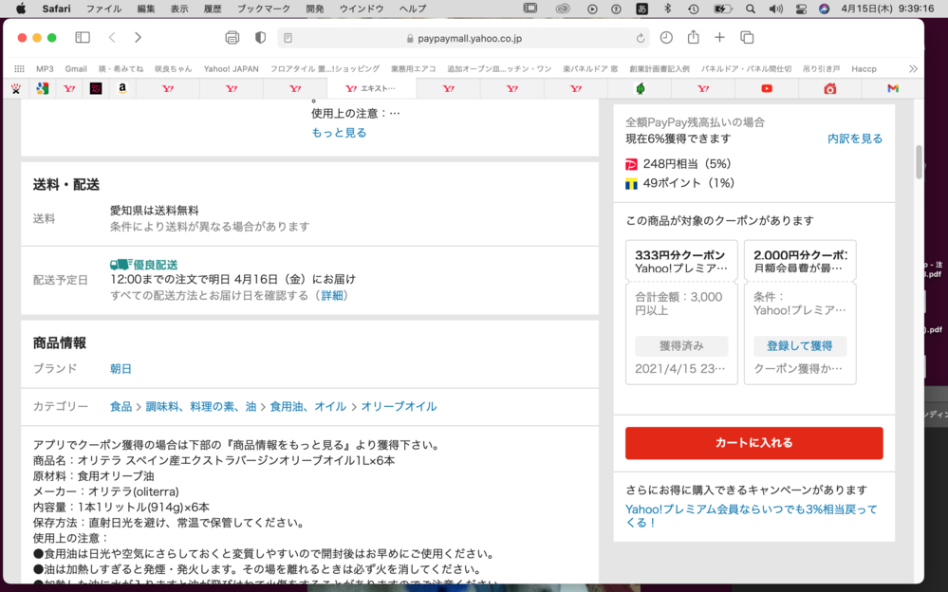The width and height of the screenshot is (948, 592).
Task: Print the page with the printer icon
Action: point(232,38)
